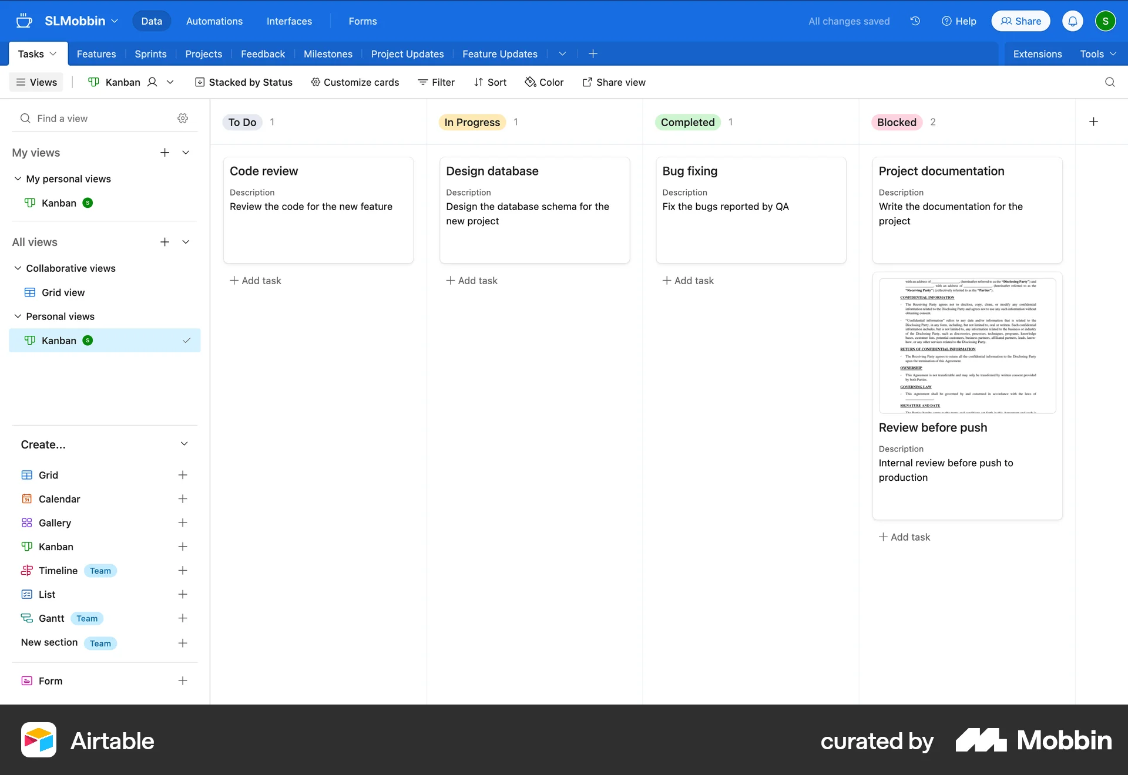Switch to the Forms tab

coord(362,21)
